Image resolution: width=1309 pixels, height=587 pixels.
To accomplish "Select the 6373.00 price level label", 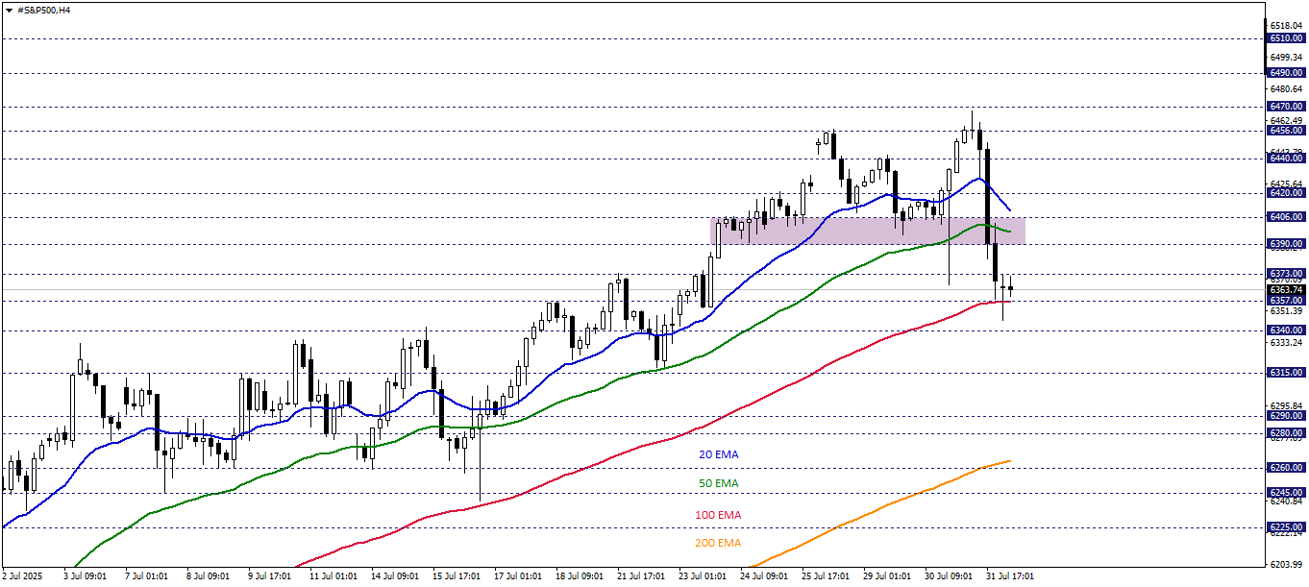I will tap(1286, 273).
